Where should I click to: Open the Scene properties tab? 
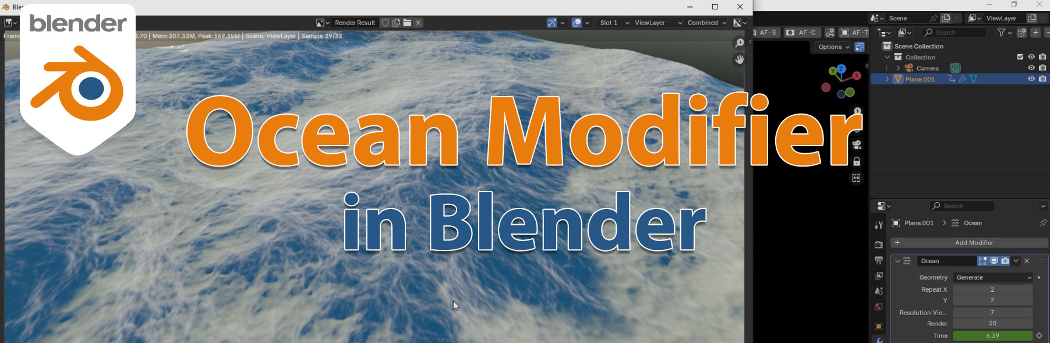[x=879, y=291]
